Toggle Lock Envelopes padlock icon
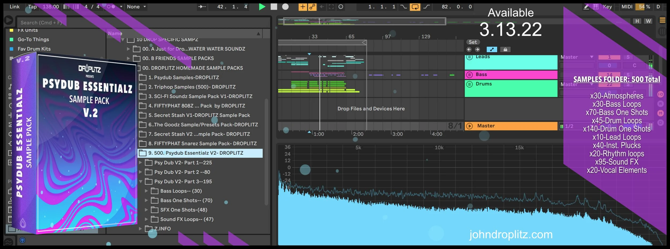Image resolution: width=670 pixels, height=249 pixels. tap(505, 49)
